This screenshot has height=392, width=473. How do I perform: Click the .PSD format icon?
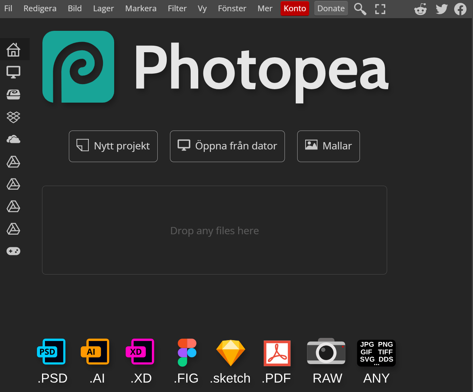click(51, 351)
